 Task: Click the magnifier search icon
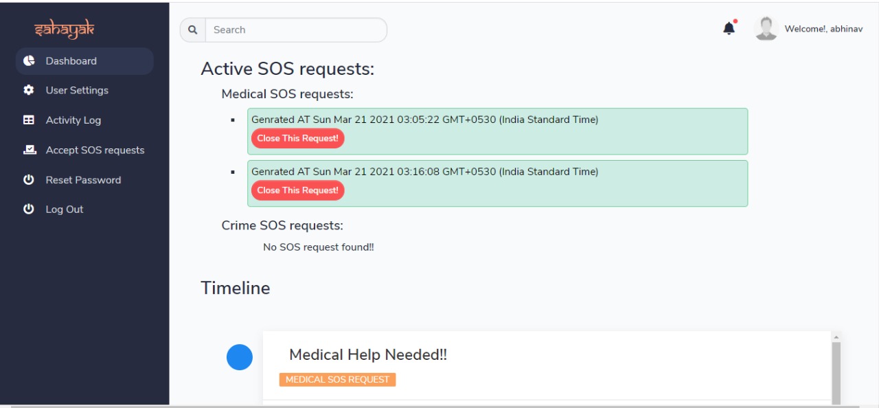193,30
